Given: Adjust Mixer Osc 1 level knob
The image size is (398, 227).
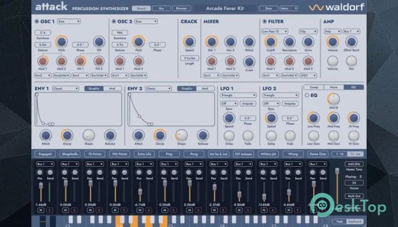Looking at the screenshot, I should pos(212,41).
